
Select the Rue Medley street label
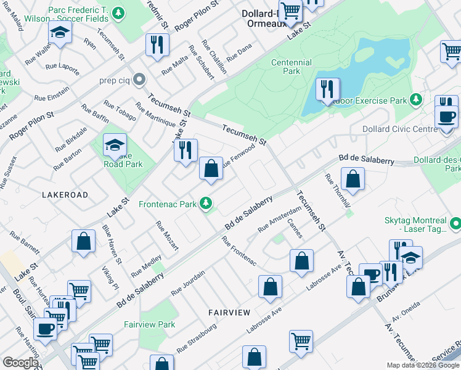146,266
